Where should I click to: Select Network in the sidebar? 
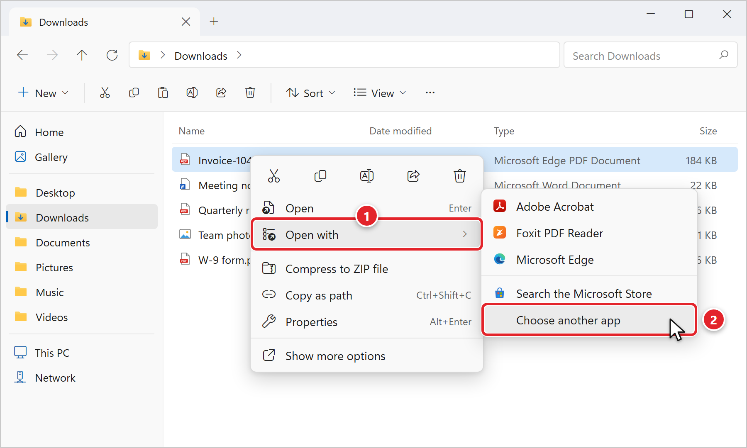click(82, 377)
